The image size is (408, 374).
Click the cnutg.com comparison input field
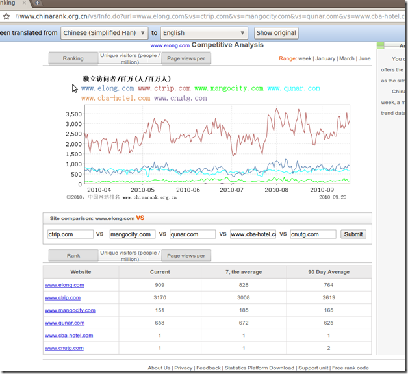312,234
